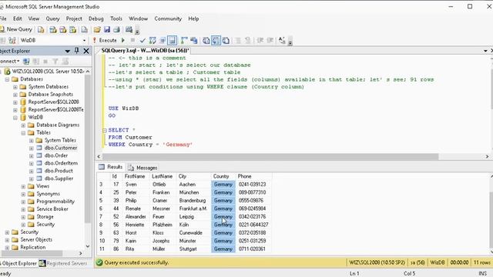Click the Views folder icon
This screenshot has width=493, height=277.
click(x=31, y=186)
